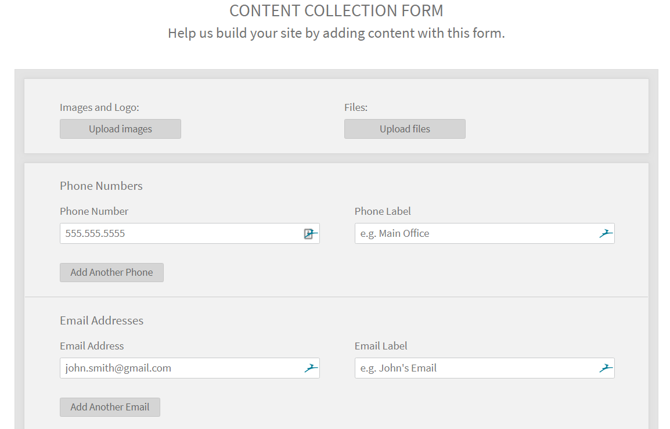The width and height of the screenshot is (670, 429).
Task: Click Add Another Email button
Action: coord(110,407)
